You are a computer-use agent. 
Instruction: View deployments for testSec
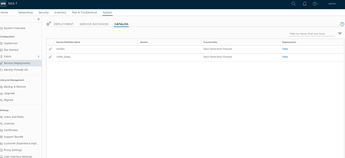click(285, 49)
